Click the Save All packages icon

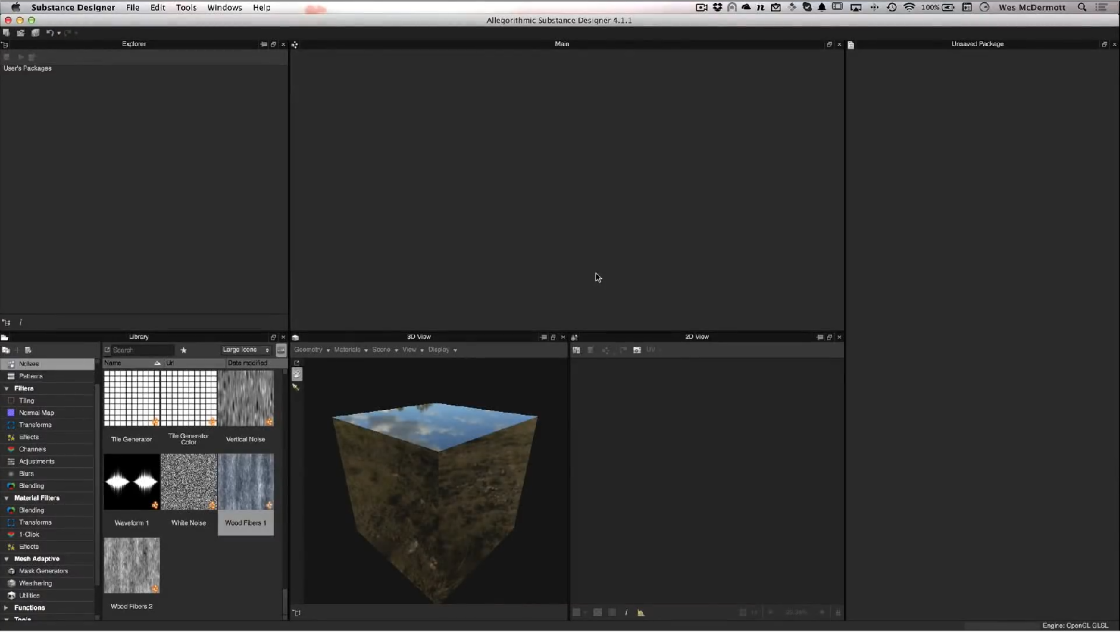click(x=35, y=33)
